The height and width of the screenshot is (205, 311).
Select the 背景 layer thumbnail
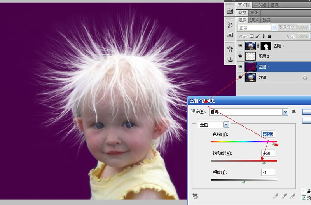pyautogui.click(x=250, y=77)
